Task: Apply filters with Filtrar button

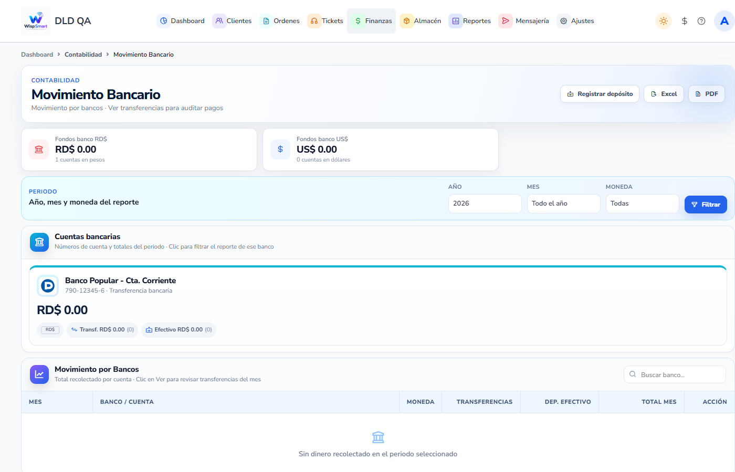Action: [x=706, y=205]
